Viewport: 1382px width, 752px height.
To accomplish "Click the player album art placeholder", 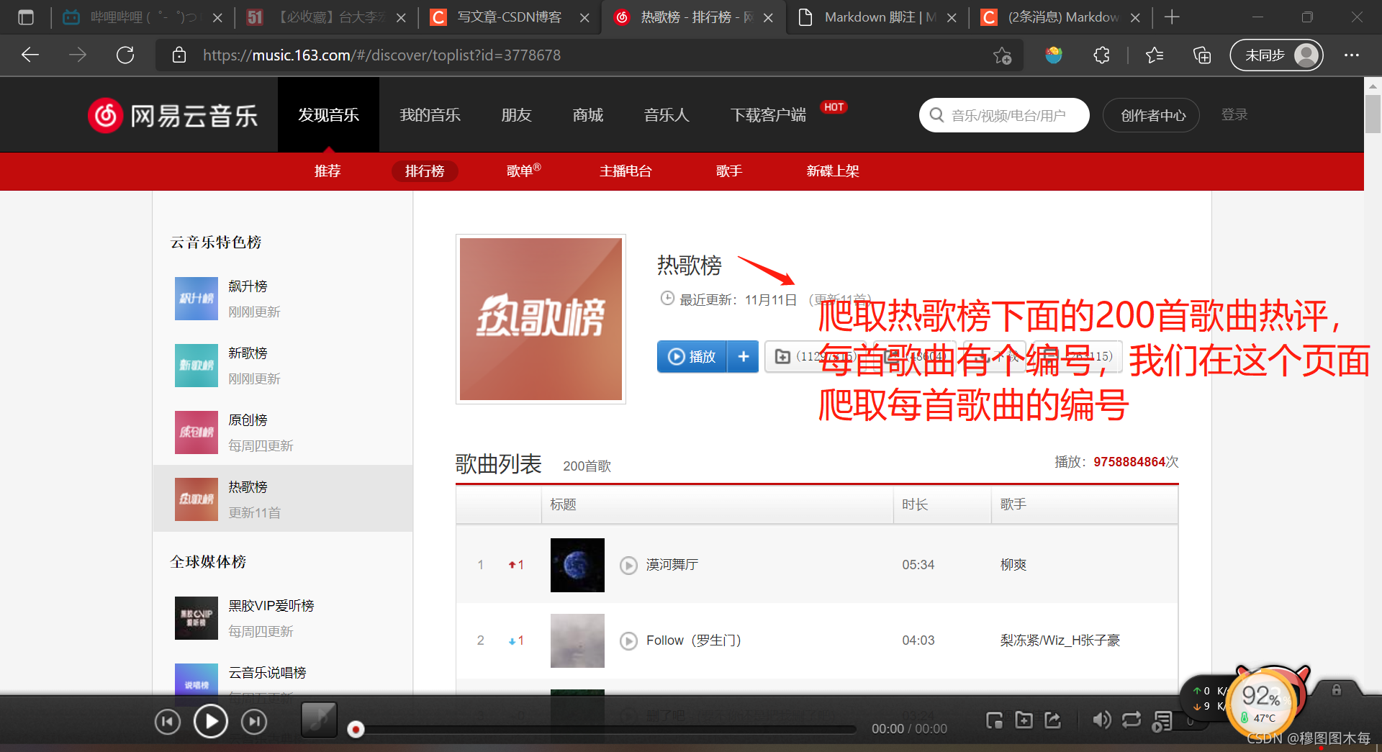I will click(319, 720).
